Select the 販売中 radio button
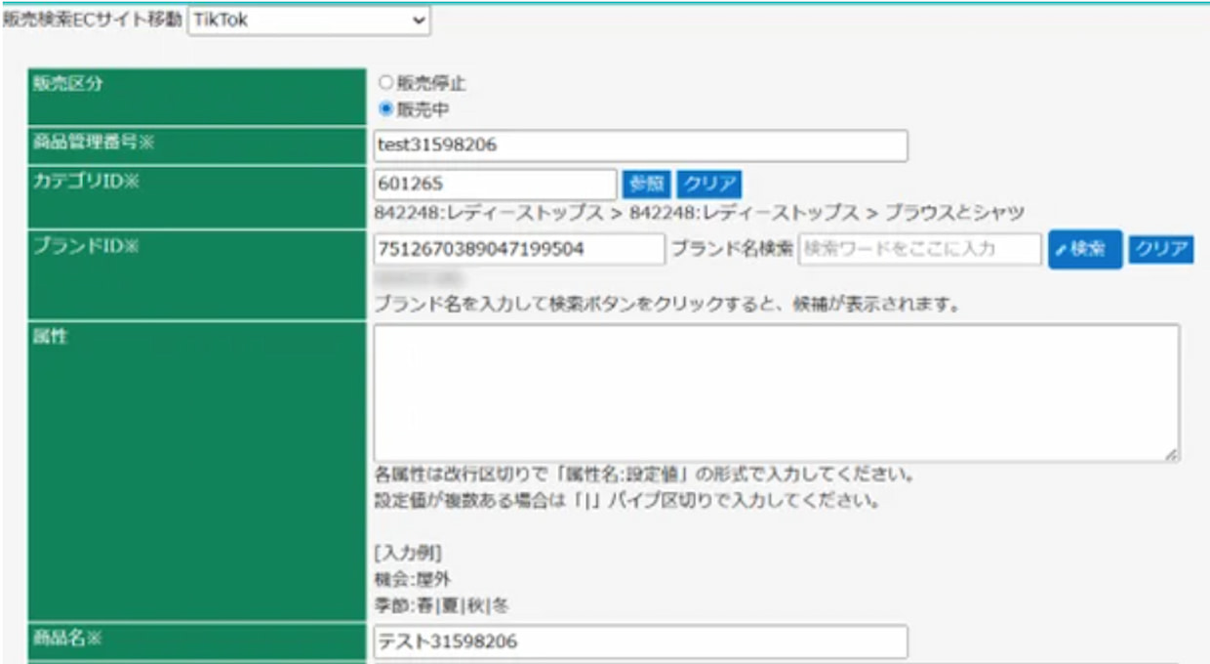The image size is (1210, 664). (385, 109)
